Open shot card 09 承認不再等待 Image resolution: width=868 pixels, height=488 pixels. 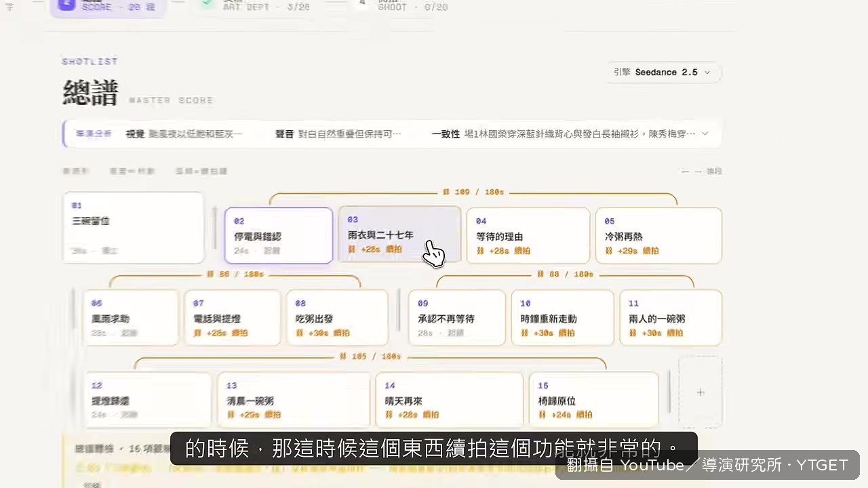click(457, 318)
